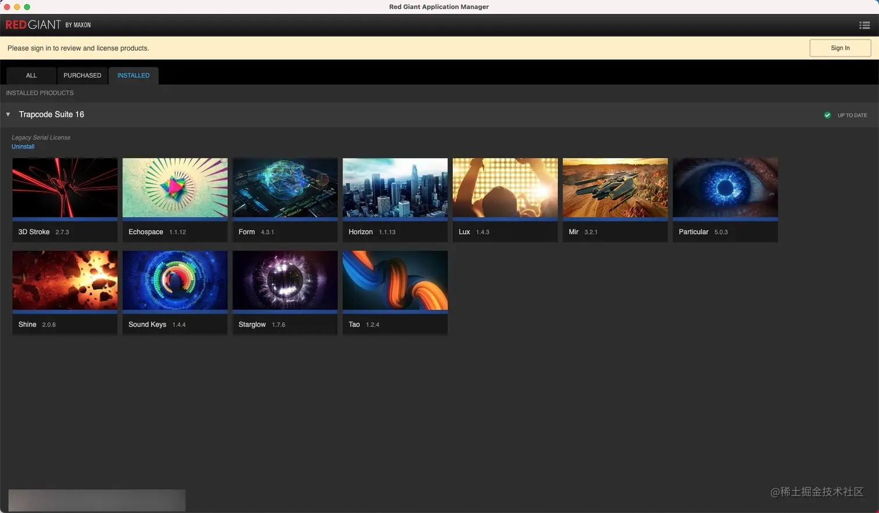Collapse the Trapcode Suite 16 section
The image size is (879, 513).
point(8,115)
